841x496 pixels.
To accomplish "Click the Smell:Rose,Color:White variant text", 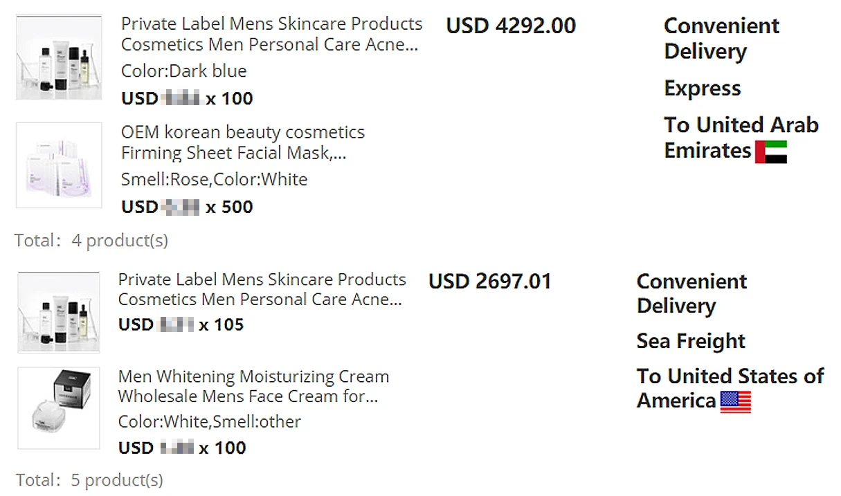I will tap(214, 180).
